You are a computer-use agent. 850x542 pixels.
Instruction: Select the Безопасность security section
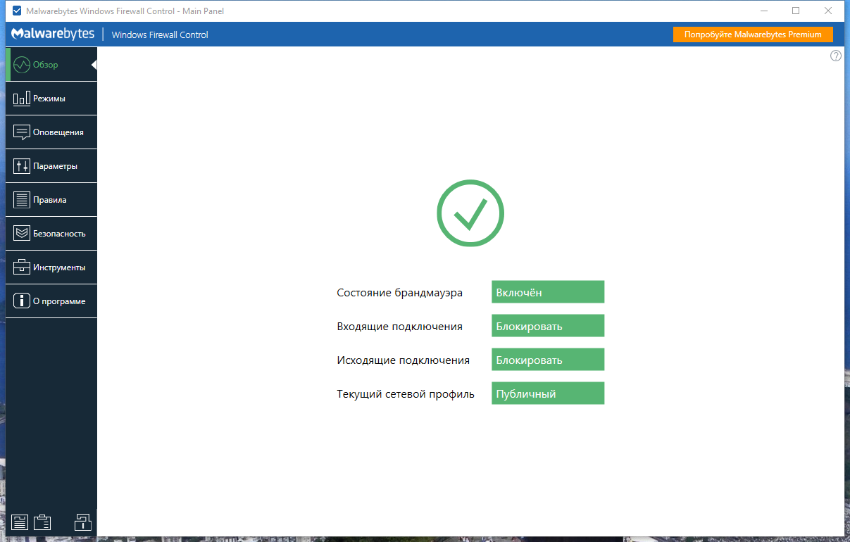pyautogui.click(x=51, y=234)
